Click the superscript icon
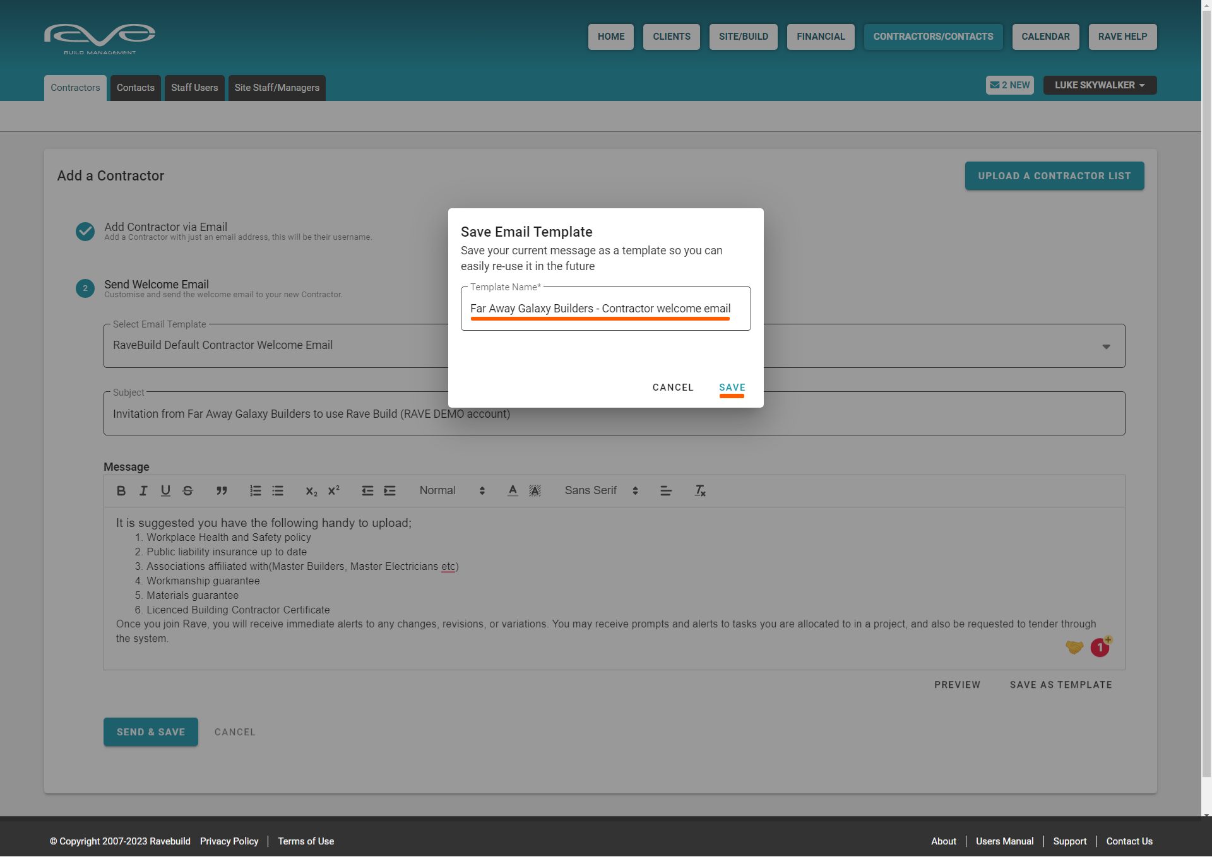This screenshot has height=857, width=1212. (x=334, y=491)
